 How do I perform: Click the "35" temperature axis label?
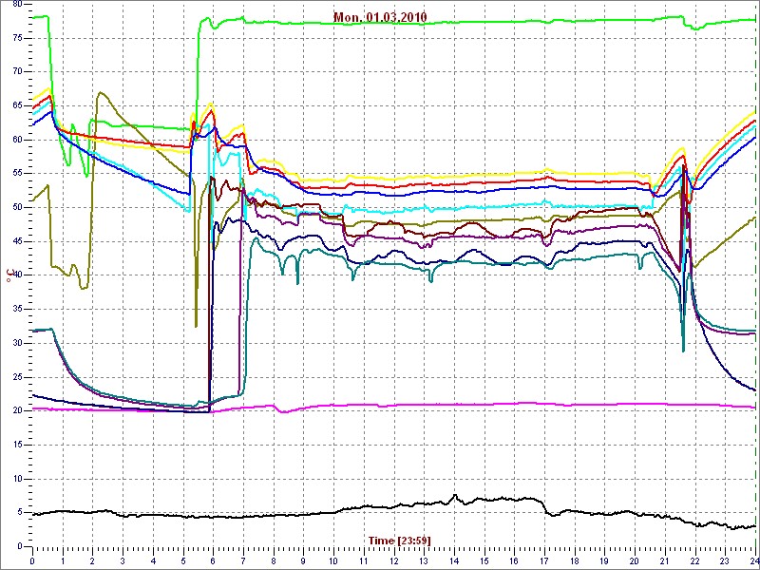pos(18,309)
